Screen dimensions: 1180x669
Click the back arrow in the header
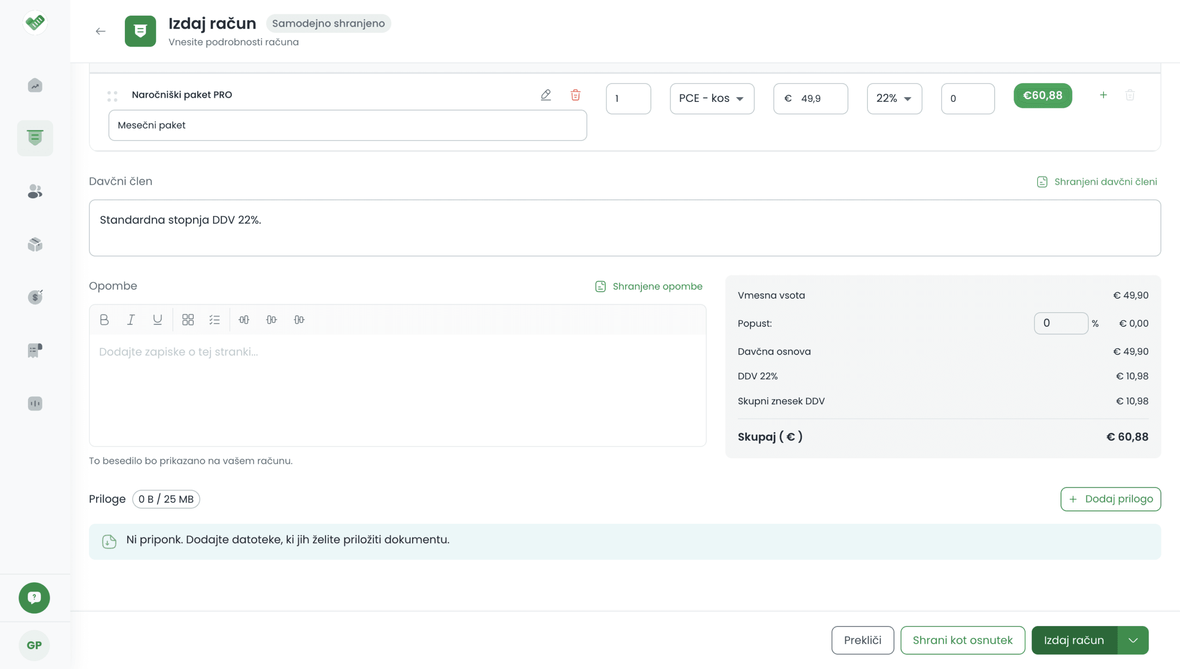pyautogui.click(x=100, y=31)
